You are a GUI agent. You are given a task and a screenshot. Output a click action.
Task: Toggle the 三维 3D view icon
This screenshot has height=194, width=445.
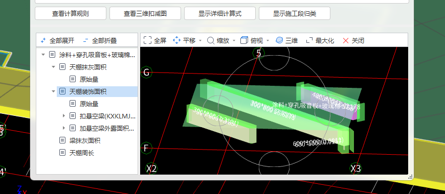pos(279,40)
